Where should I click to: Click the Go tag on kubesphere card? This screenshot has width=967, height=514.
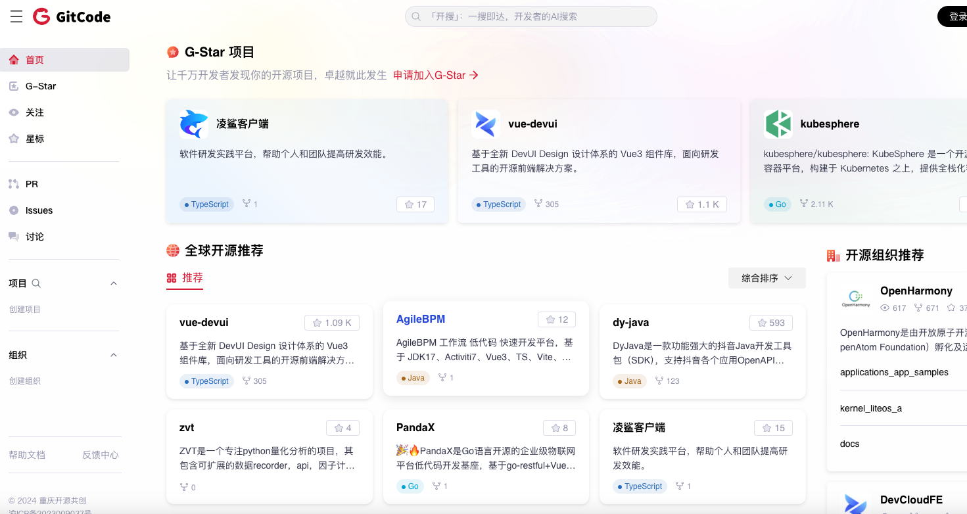777,204
